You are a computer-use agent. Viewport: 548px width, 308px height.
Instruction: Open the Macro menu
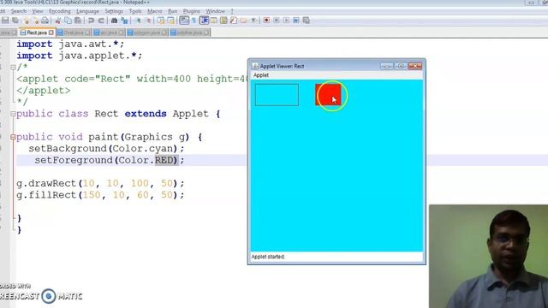[154, 11]
